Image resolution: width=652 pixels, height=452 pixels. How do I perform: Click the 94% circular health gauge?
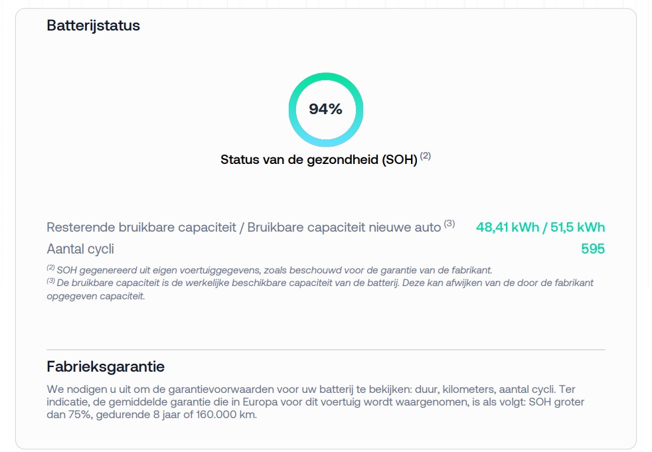tap(325, 110)
